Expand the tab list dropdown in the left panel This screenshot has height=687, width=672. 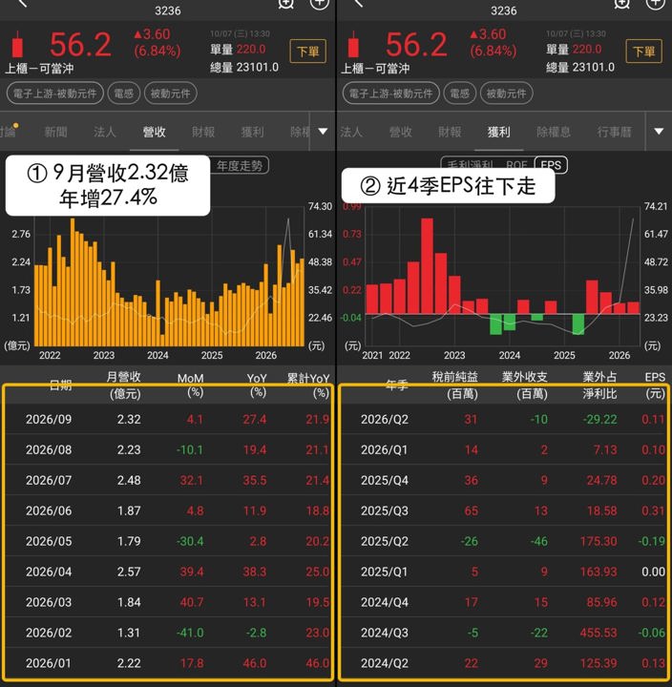pos(323,132)
